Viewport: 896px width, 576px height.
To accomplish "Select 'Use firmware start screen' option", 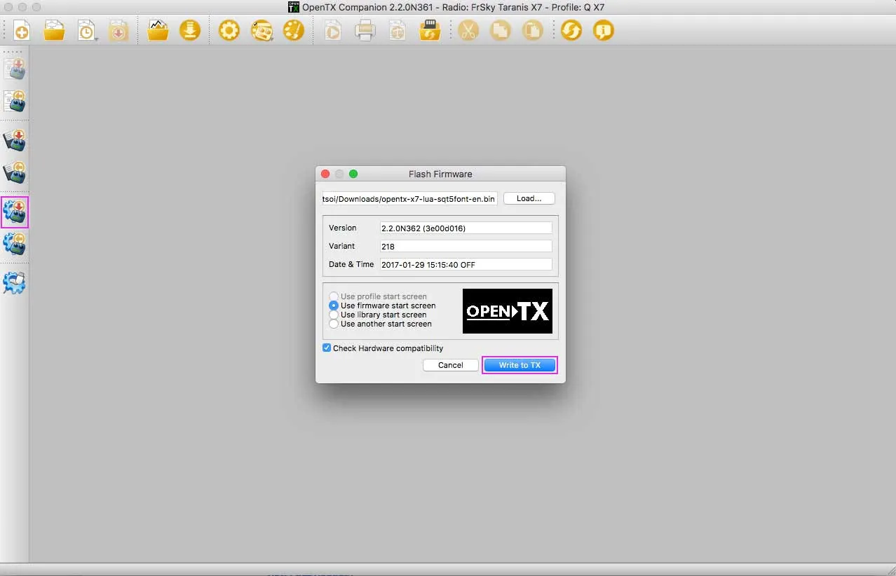I will (x=334, y=306).
